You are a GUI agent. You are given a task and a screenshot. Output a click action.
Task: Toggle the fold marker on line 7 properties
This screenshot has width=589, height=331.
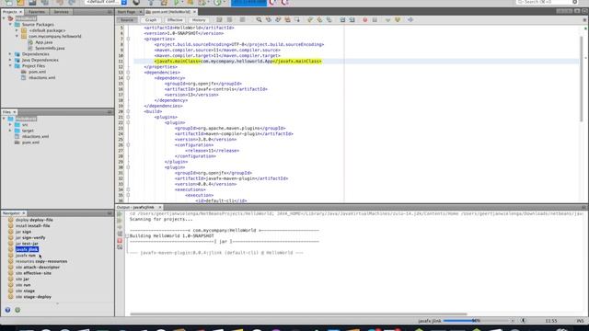[128, 39]
